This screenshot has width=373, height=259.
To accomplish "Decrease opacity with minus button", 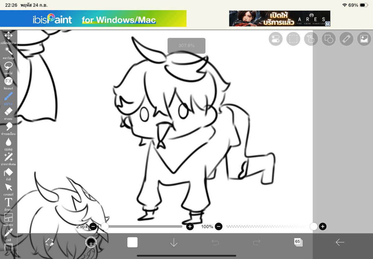I will 219,226.
